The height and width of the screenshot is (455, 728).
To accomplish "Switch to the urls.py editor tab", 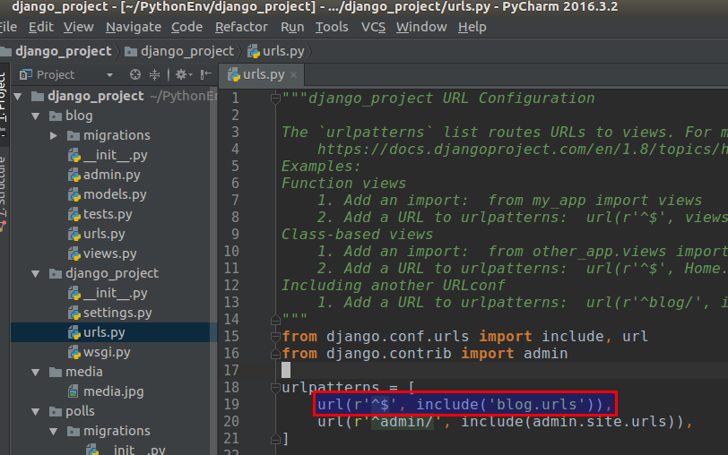I will tap(263, 74).
